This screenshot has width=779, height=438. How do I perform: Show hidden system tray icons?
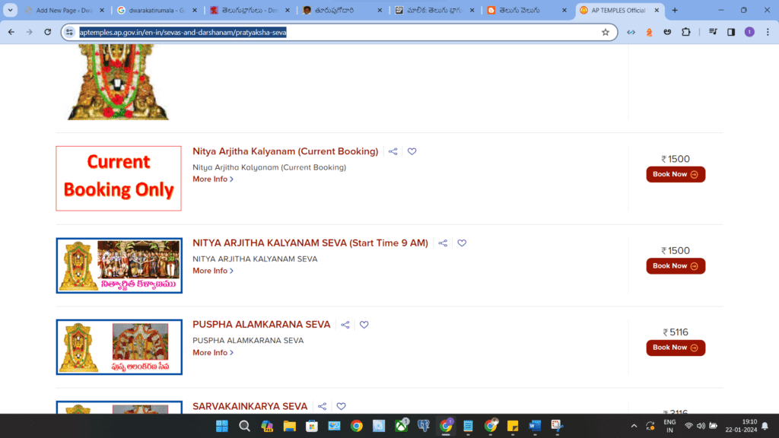[x=634, y=426]
